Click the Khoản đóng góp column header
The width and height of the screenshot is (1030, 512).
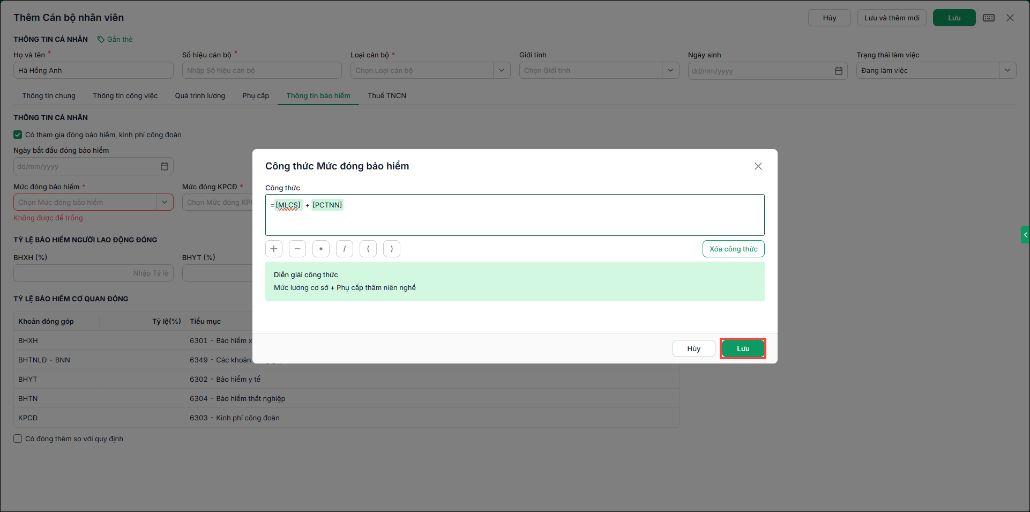click(46, 321)
